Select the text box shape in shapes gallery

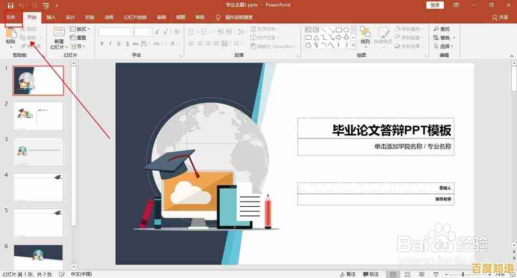(x=308, y=30)
